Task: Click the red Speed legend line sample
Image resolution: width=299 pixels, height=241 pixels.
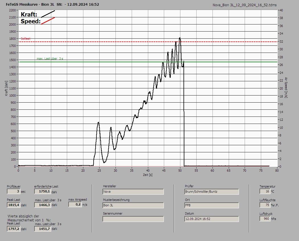Action: pos(48,21)
